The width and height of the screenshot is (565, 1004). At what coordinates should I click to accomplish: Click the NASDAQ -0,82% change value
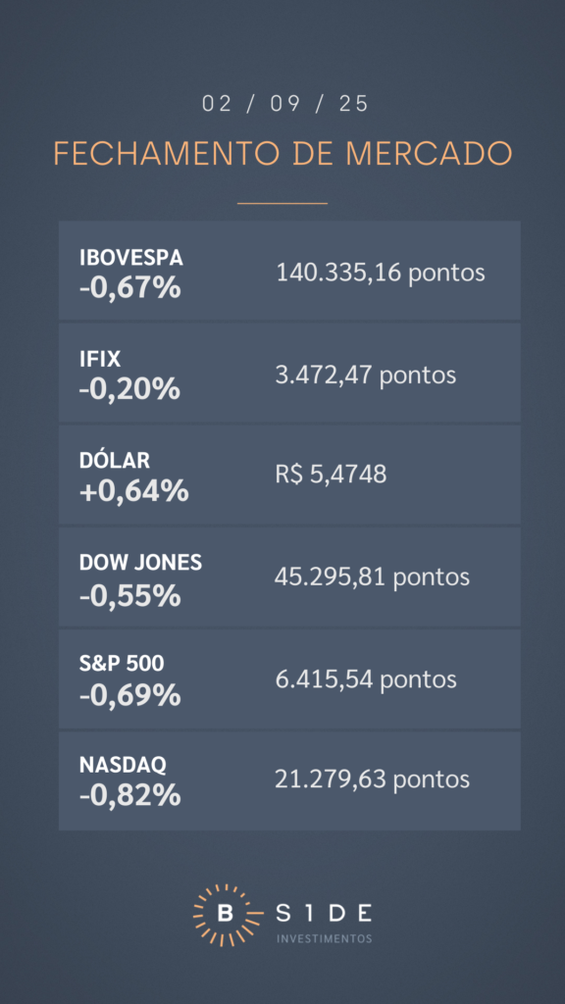pos(130,796)
